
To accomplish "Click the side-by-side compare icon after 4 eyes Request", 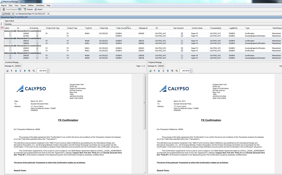I will (x=20, y=9).
